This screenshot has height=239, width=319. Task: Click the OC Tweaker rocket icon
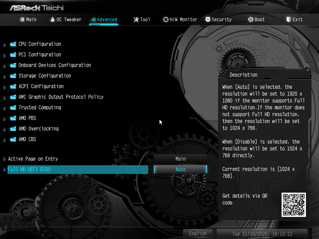coord(52,20)
